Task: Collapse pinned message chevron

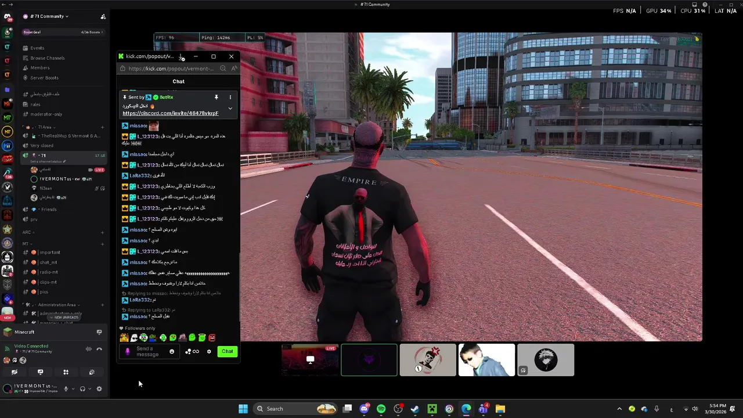Action: click(230, 109)
